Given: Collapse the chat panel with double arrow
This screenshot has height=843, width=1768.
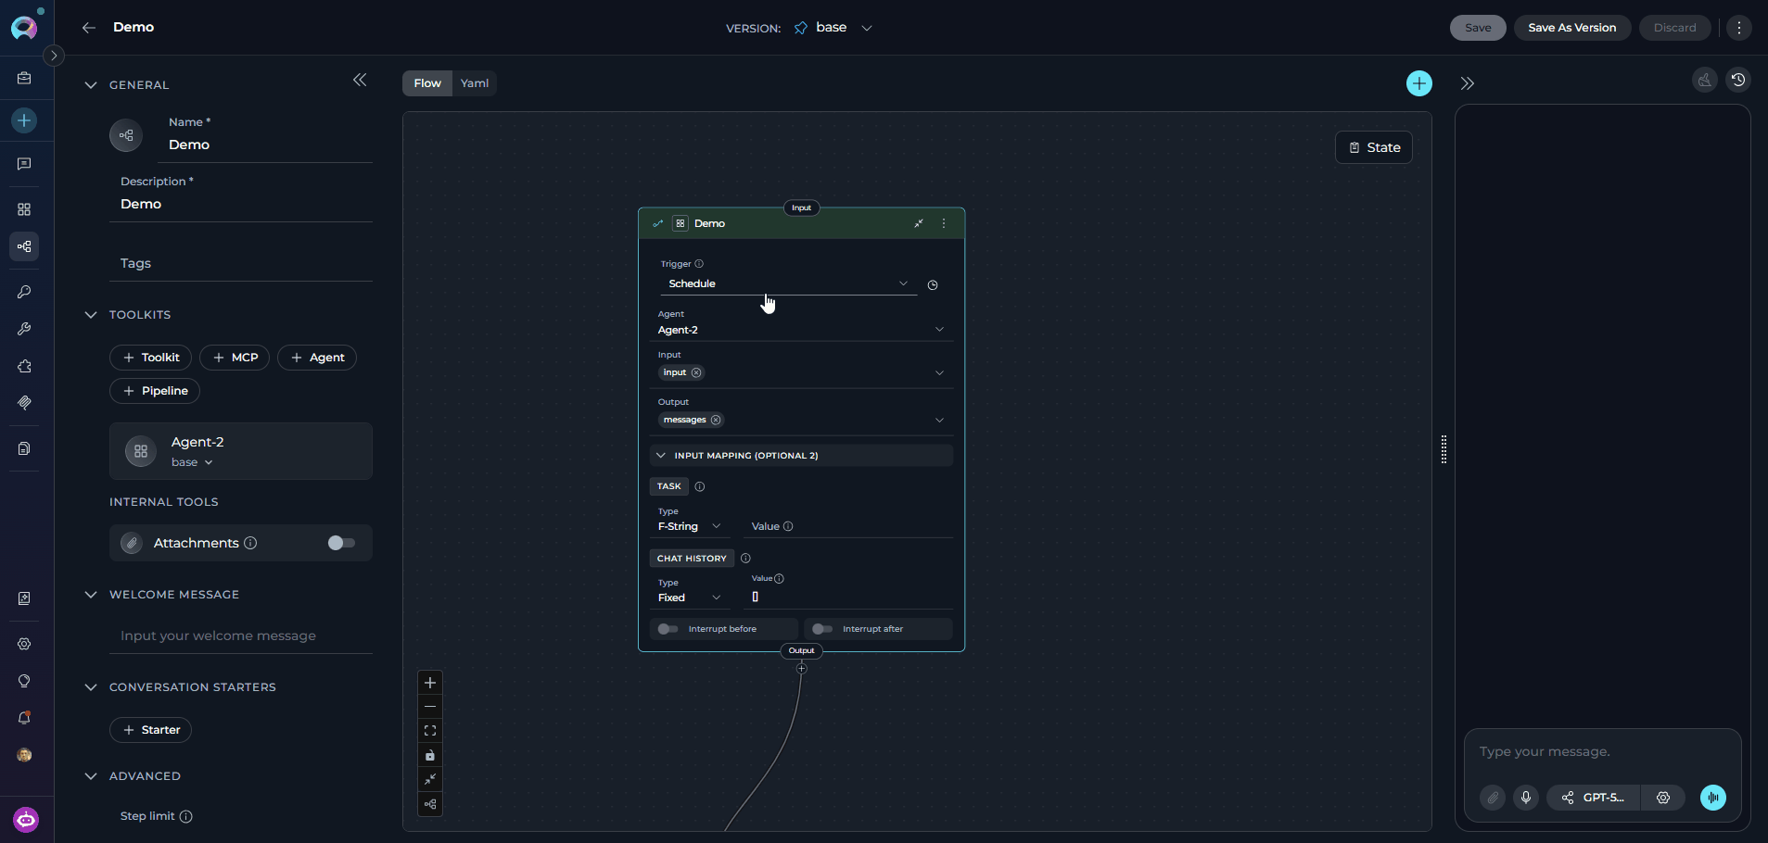Looking at the screenshot, I should click(1467, 83).
